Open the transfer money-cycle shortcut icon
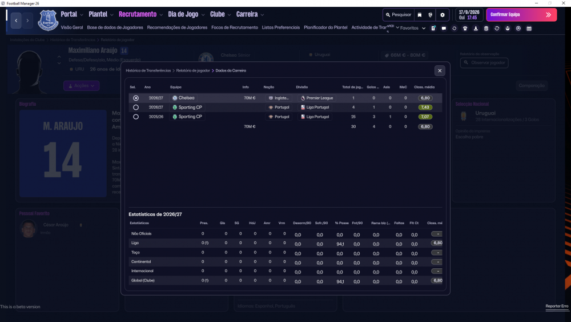Image resolution: width=571 pixels, height=322 pixels. click(497, 28)
